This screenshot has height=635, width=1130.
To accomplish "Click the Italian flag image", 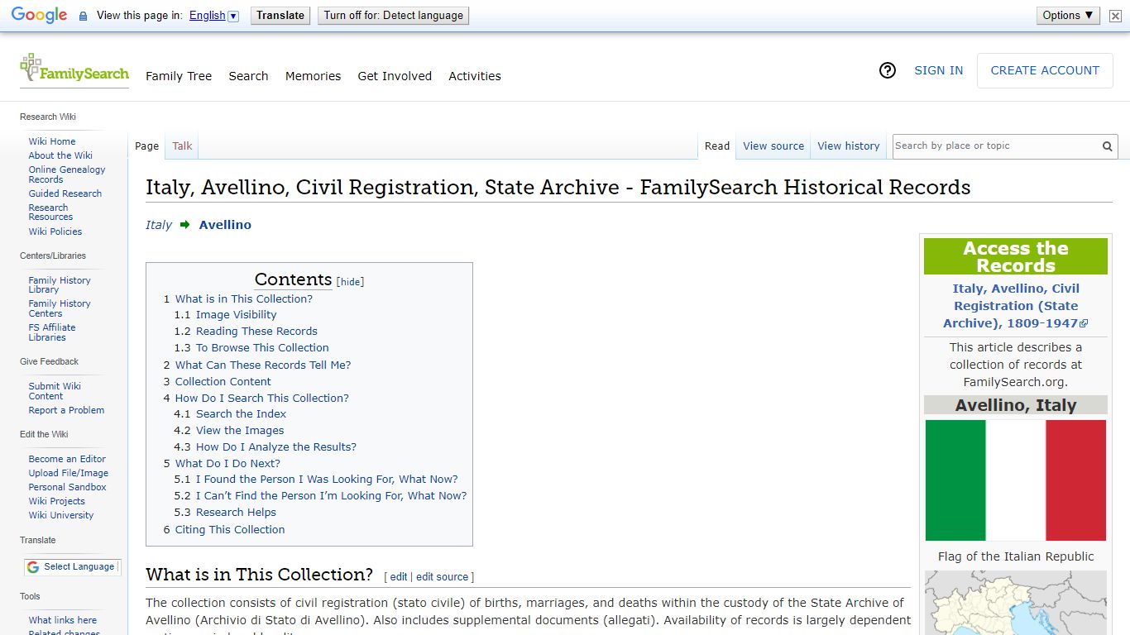I will 1016,480.
